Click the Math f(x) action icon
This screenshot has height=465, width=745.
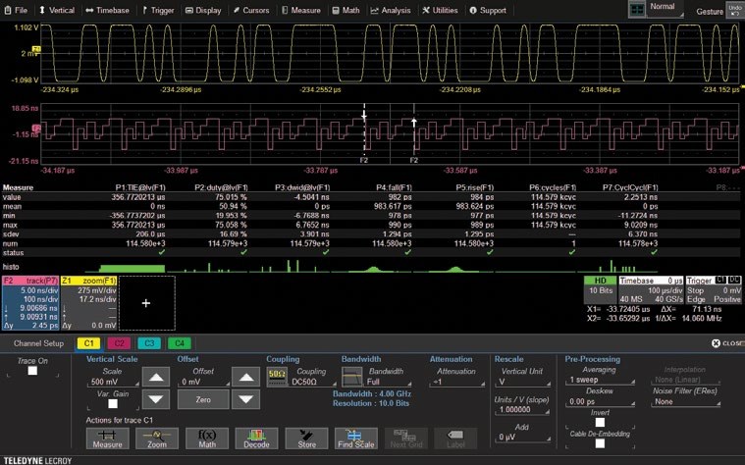[207, 439]
